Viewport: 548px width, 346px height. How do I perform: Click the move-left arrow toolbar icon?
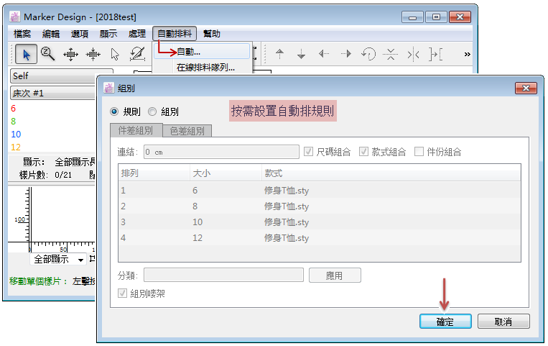pyautogui.click(x=324, y=53)
